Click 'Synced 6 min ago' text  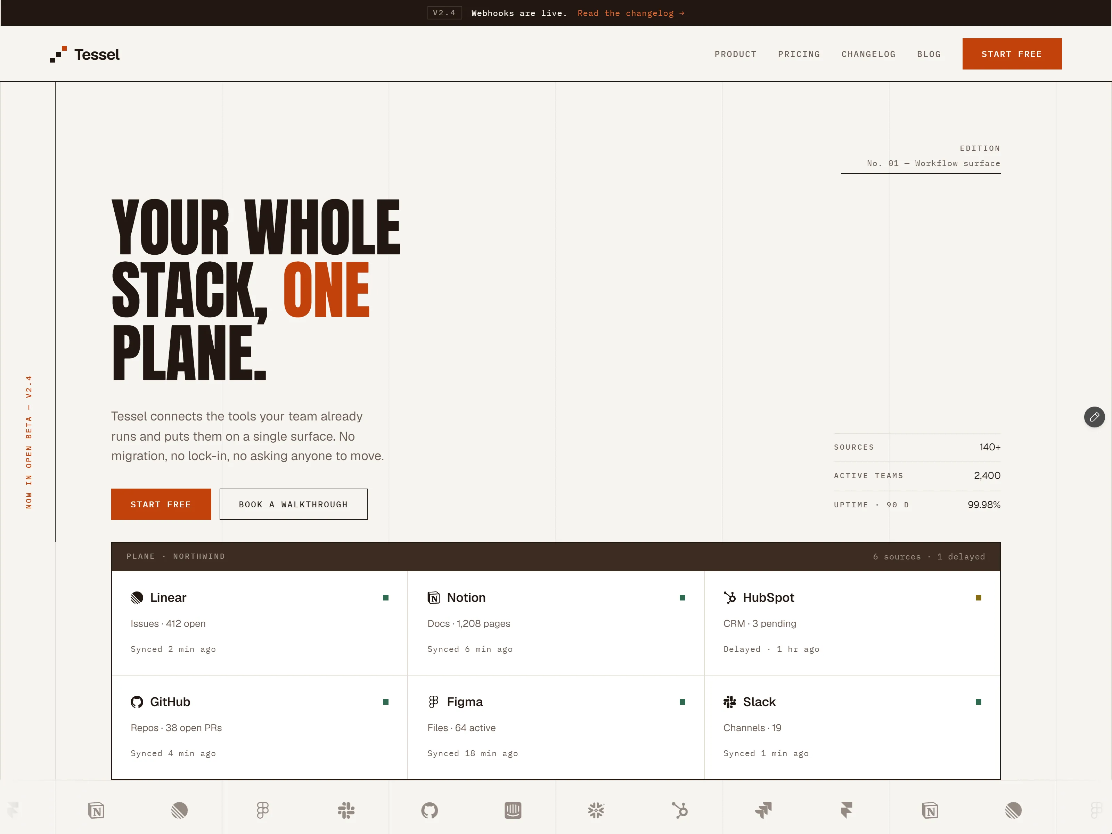(469, 649)
